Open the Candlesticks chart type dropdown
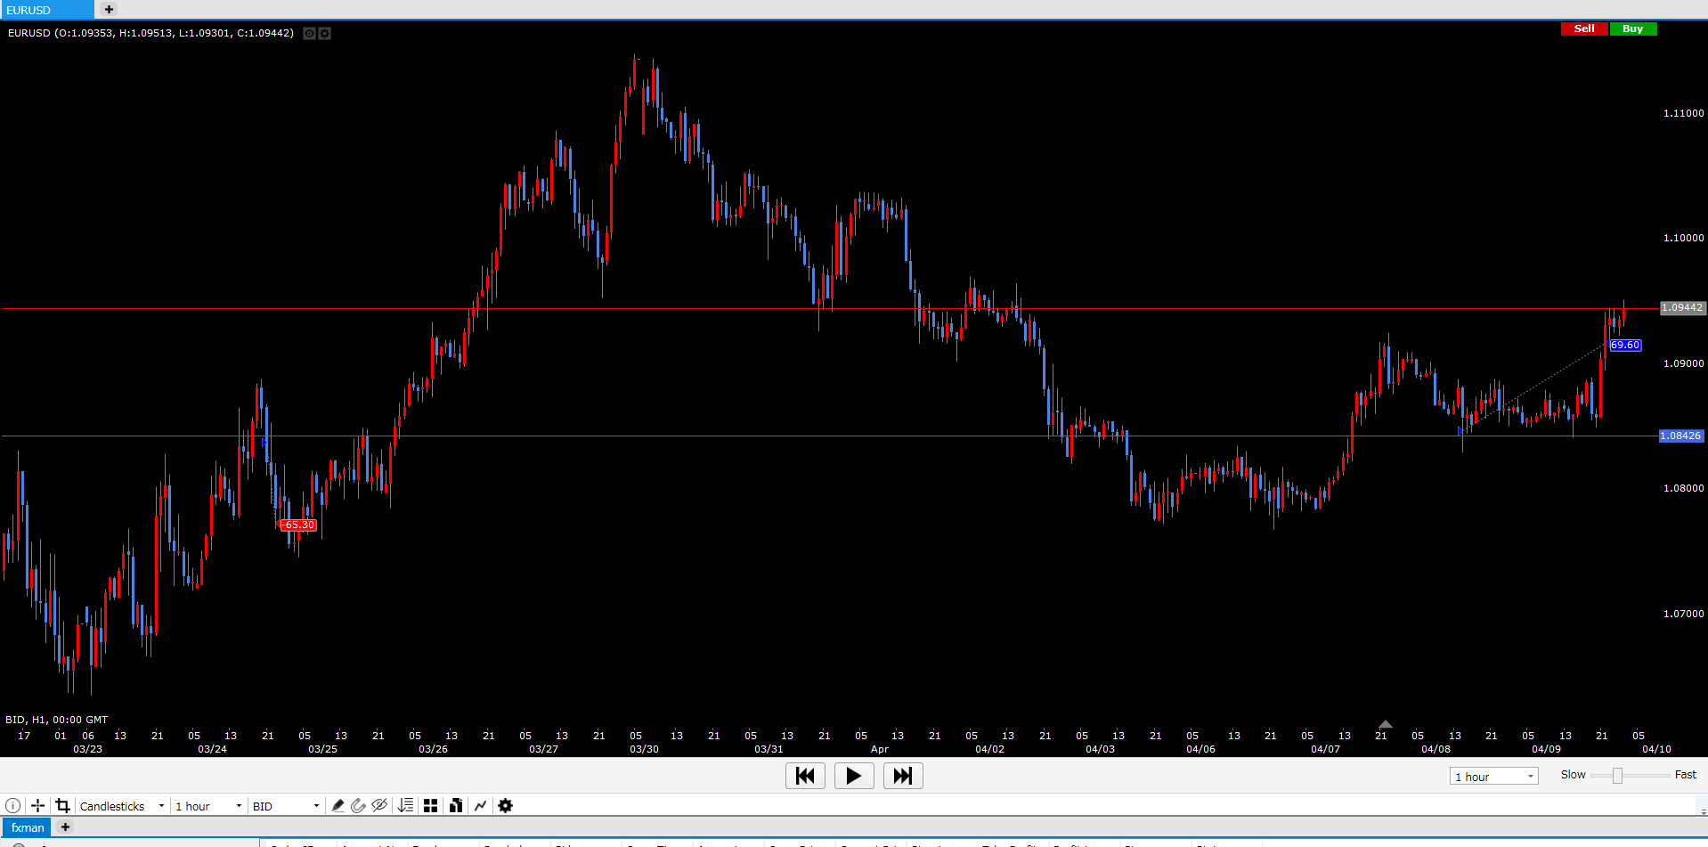This screenshot has height=847, width=1708. point(122,806)
